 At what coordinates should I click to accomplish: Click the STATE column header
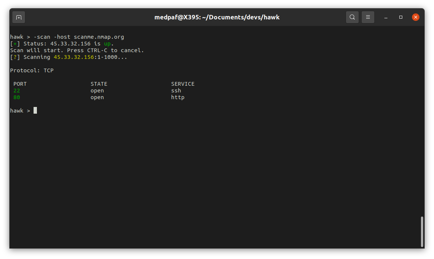(x=99, y=84)
